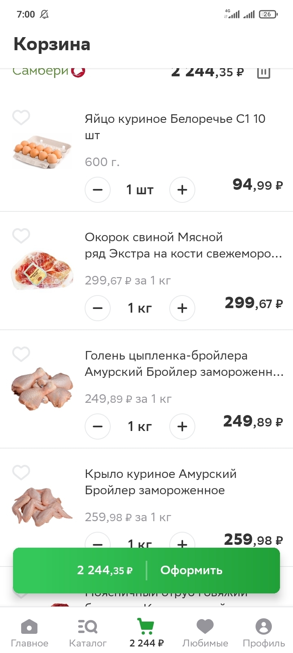The height and width of the screenshot is (653, 293).
Task: Open the Профиль tab
Action: tap(264, 633)
